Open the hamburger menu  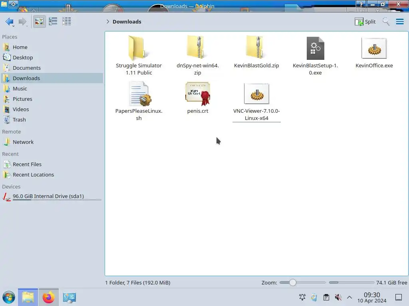coord(399,22)
